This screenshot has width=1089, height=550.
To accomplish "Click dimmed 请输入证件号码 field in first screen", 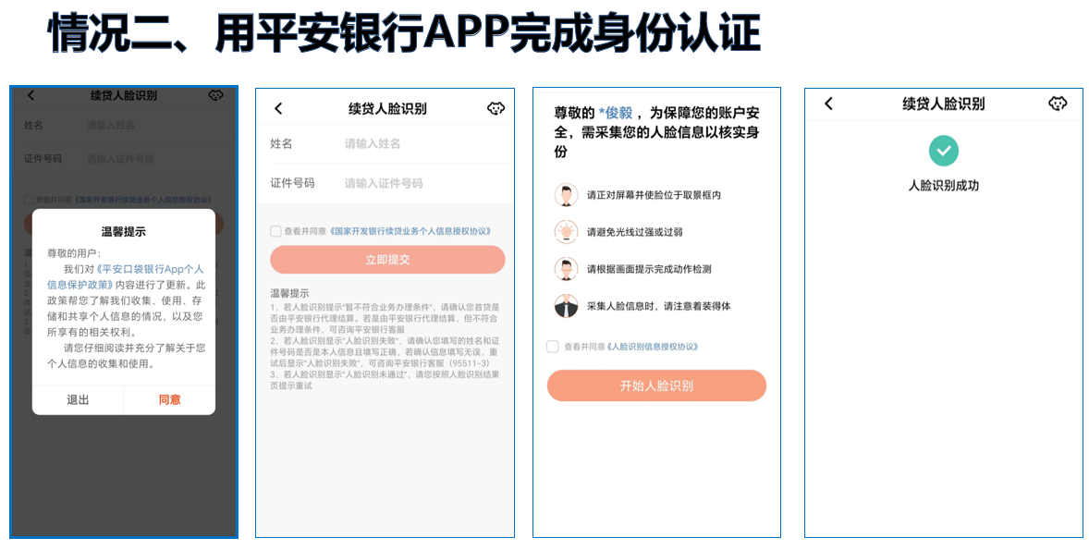I will pos(120,159).
